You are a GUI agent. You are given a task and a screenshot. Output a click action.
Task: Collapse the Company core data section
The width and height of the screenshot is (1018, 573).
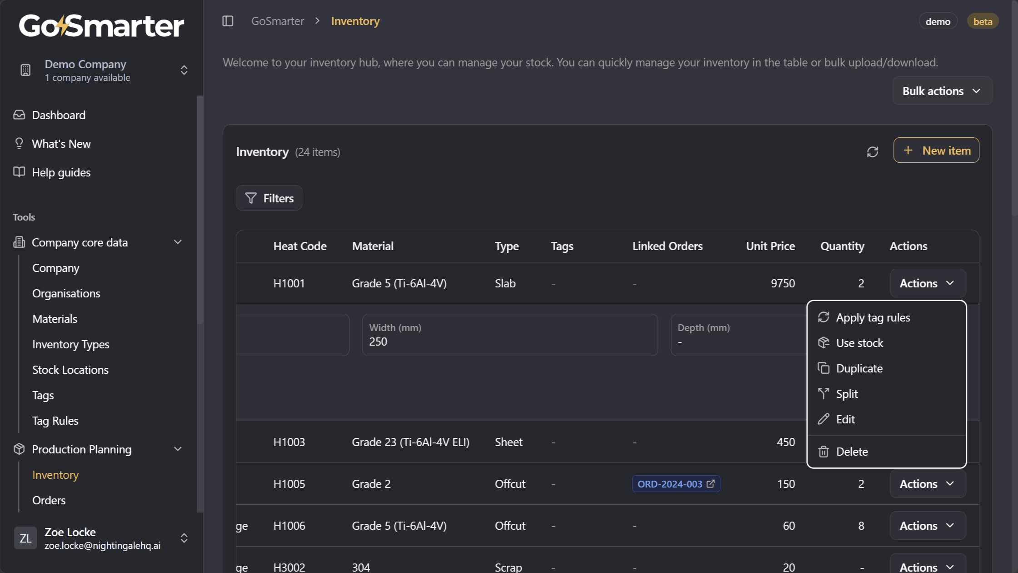(x=178, y=242)
